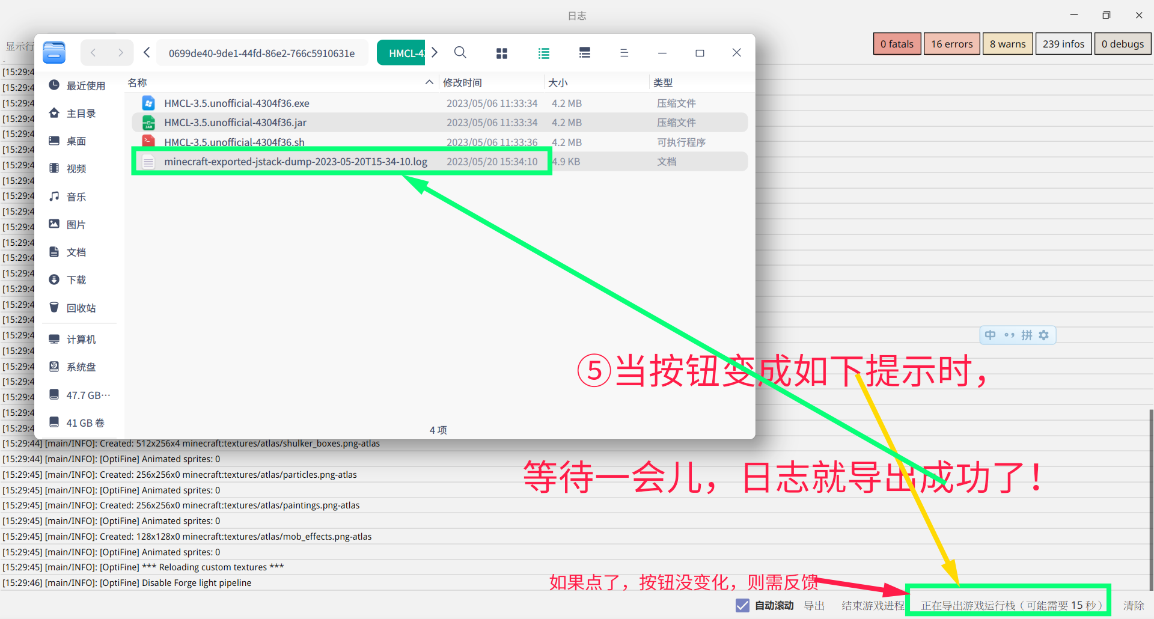The height and width of the screenshot is (619, 1154).
Task: Expand breadcrumb with right chevron
Action: click(435, 53)
